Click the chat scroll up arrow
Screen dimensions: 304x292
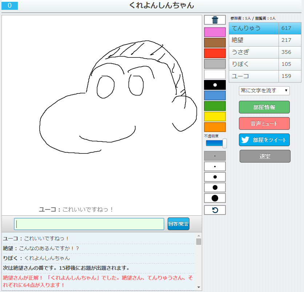click(199, 236)
